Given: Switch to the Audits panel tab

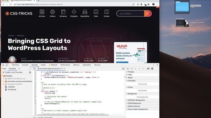Looking at the screenshot, I should (43, 65).
